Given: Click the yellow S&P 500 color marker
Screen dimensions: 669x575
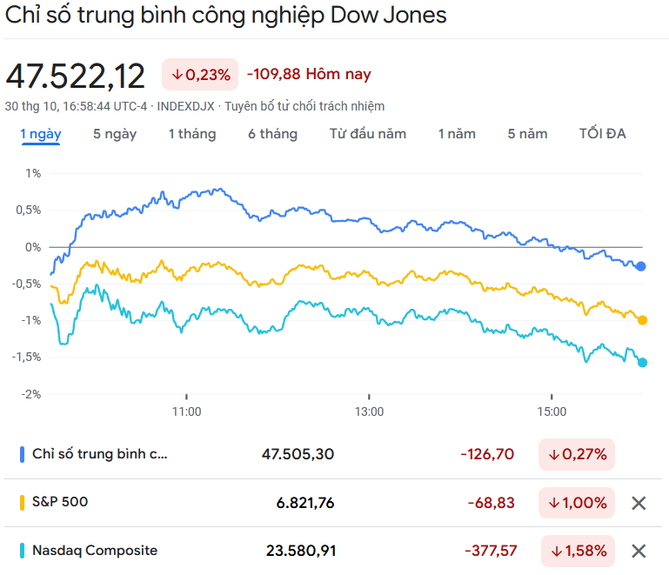Looking at the screenshot, I should point(22,503).
